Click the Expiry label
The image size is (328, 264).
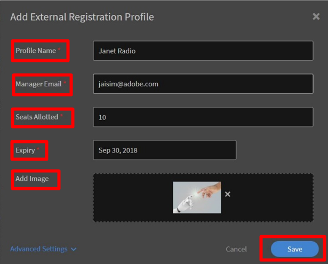tap(25, 150)
